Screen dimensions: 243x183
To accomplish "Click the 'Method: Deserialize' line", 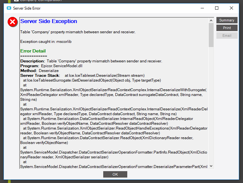I will [x=39, y=71].
